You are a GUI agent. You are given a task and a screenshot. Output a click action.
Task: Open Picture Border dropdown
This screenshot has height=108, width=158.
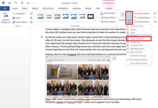(108, 13)
